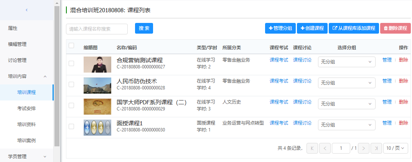Click the course name search input field

[97, 29]
